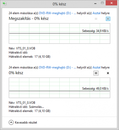Open Asztal destination link in second copy
This screenshot has height=130, width=119.
96,67
